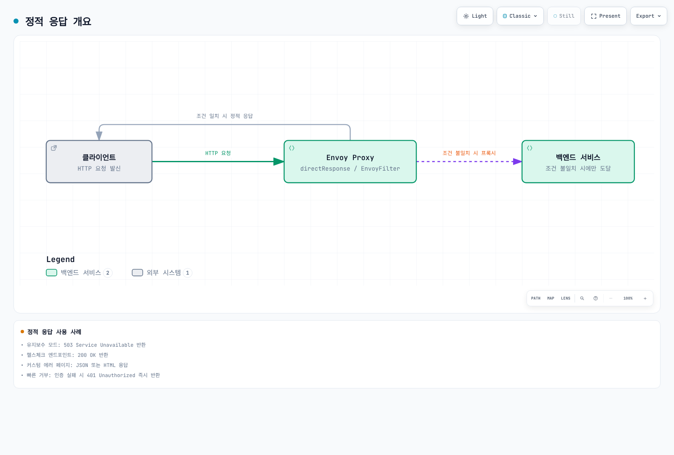Click the code icon on 백엔드 서비스 node
674x455 pixels.
[x=530, y=148]
